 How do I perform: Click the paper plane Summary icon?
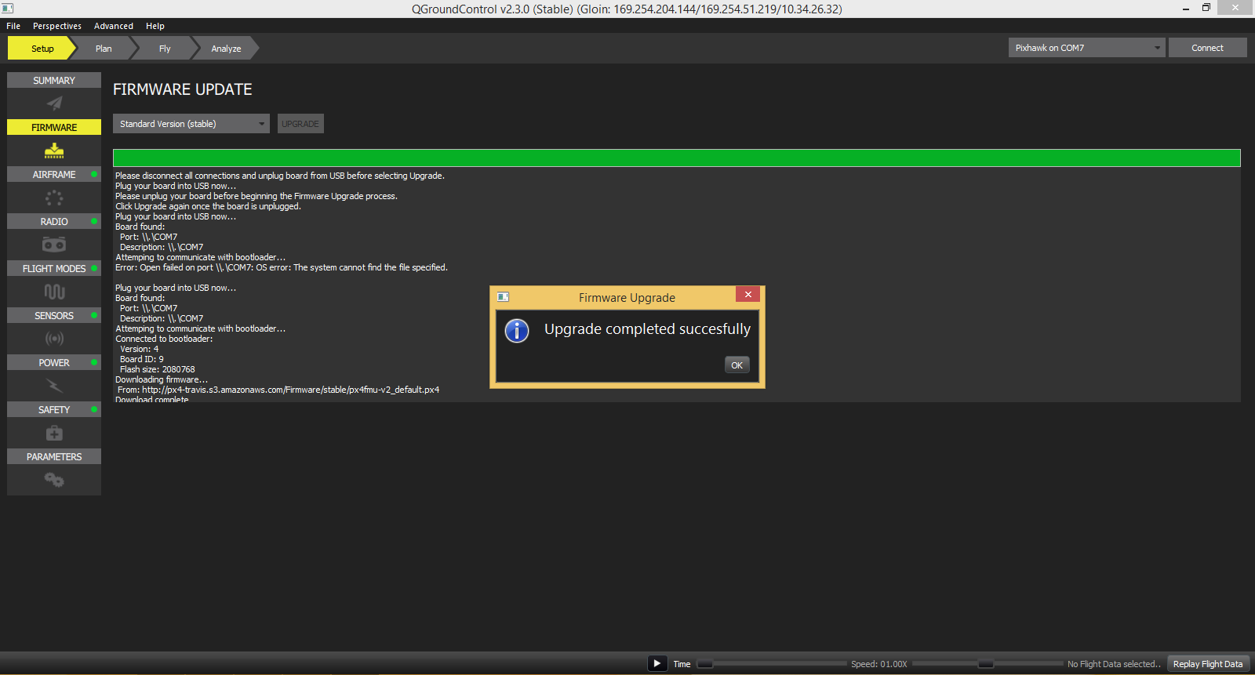(54, 103)
